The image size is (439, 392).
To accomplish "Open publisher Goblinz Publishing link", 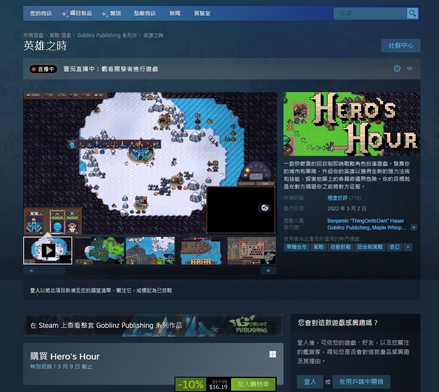I will tap(348, 228).
